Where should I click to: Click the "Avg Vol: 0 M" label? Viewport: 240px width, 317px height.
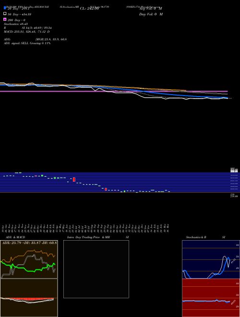point(151,9)
